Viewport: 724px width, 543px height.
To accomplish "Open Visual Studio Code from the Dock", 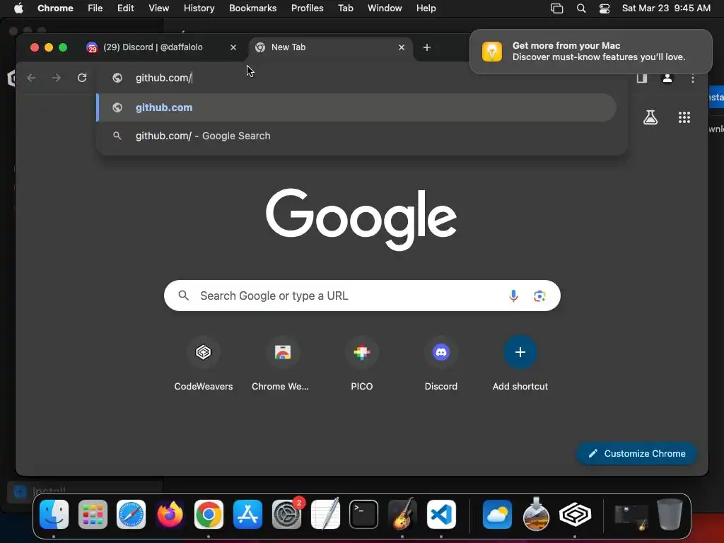I will (441, 514).
